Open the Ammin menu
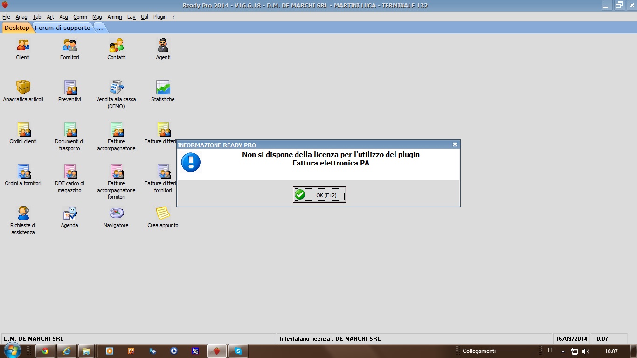 [x=115, y=17]
